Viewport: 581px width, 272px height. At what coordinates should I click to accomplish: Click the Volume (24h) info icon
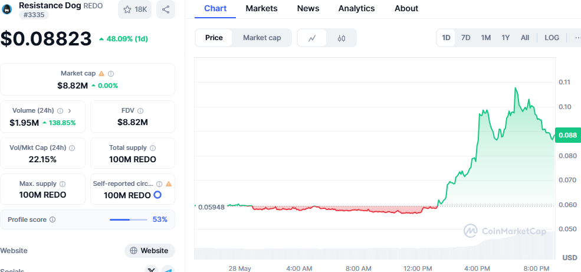tap(60, 110)
